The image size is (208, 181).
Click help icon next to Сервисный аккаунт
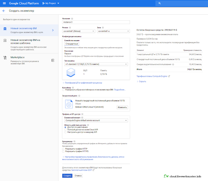(82, 118)
